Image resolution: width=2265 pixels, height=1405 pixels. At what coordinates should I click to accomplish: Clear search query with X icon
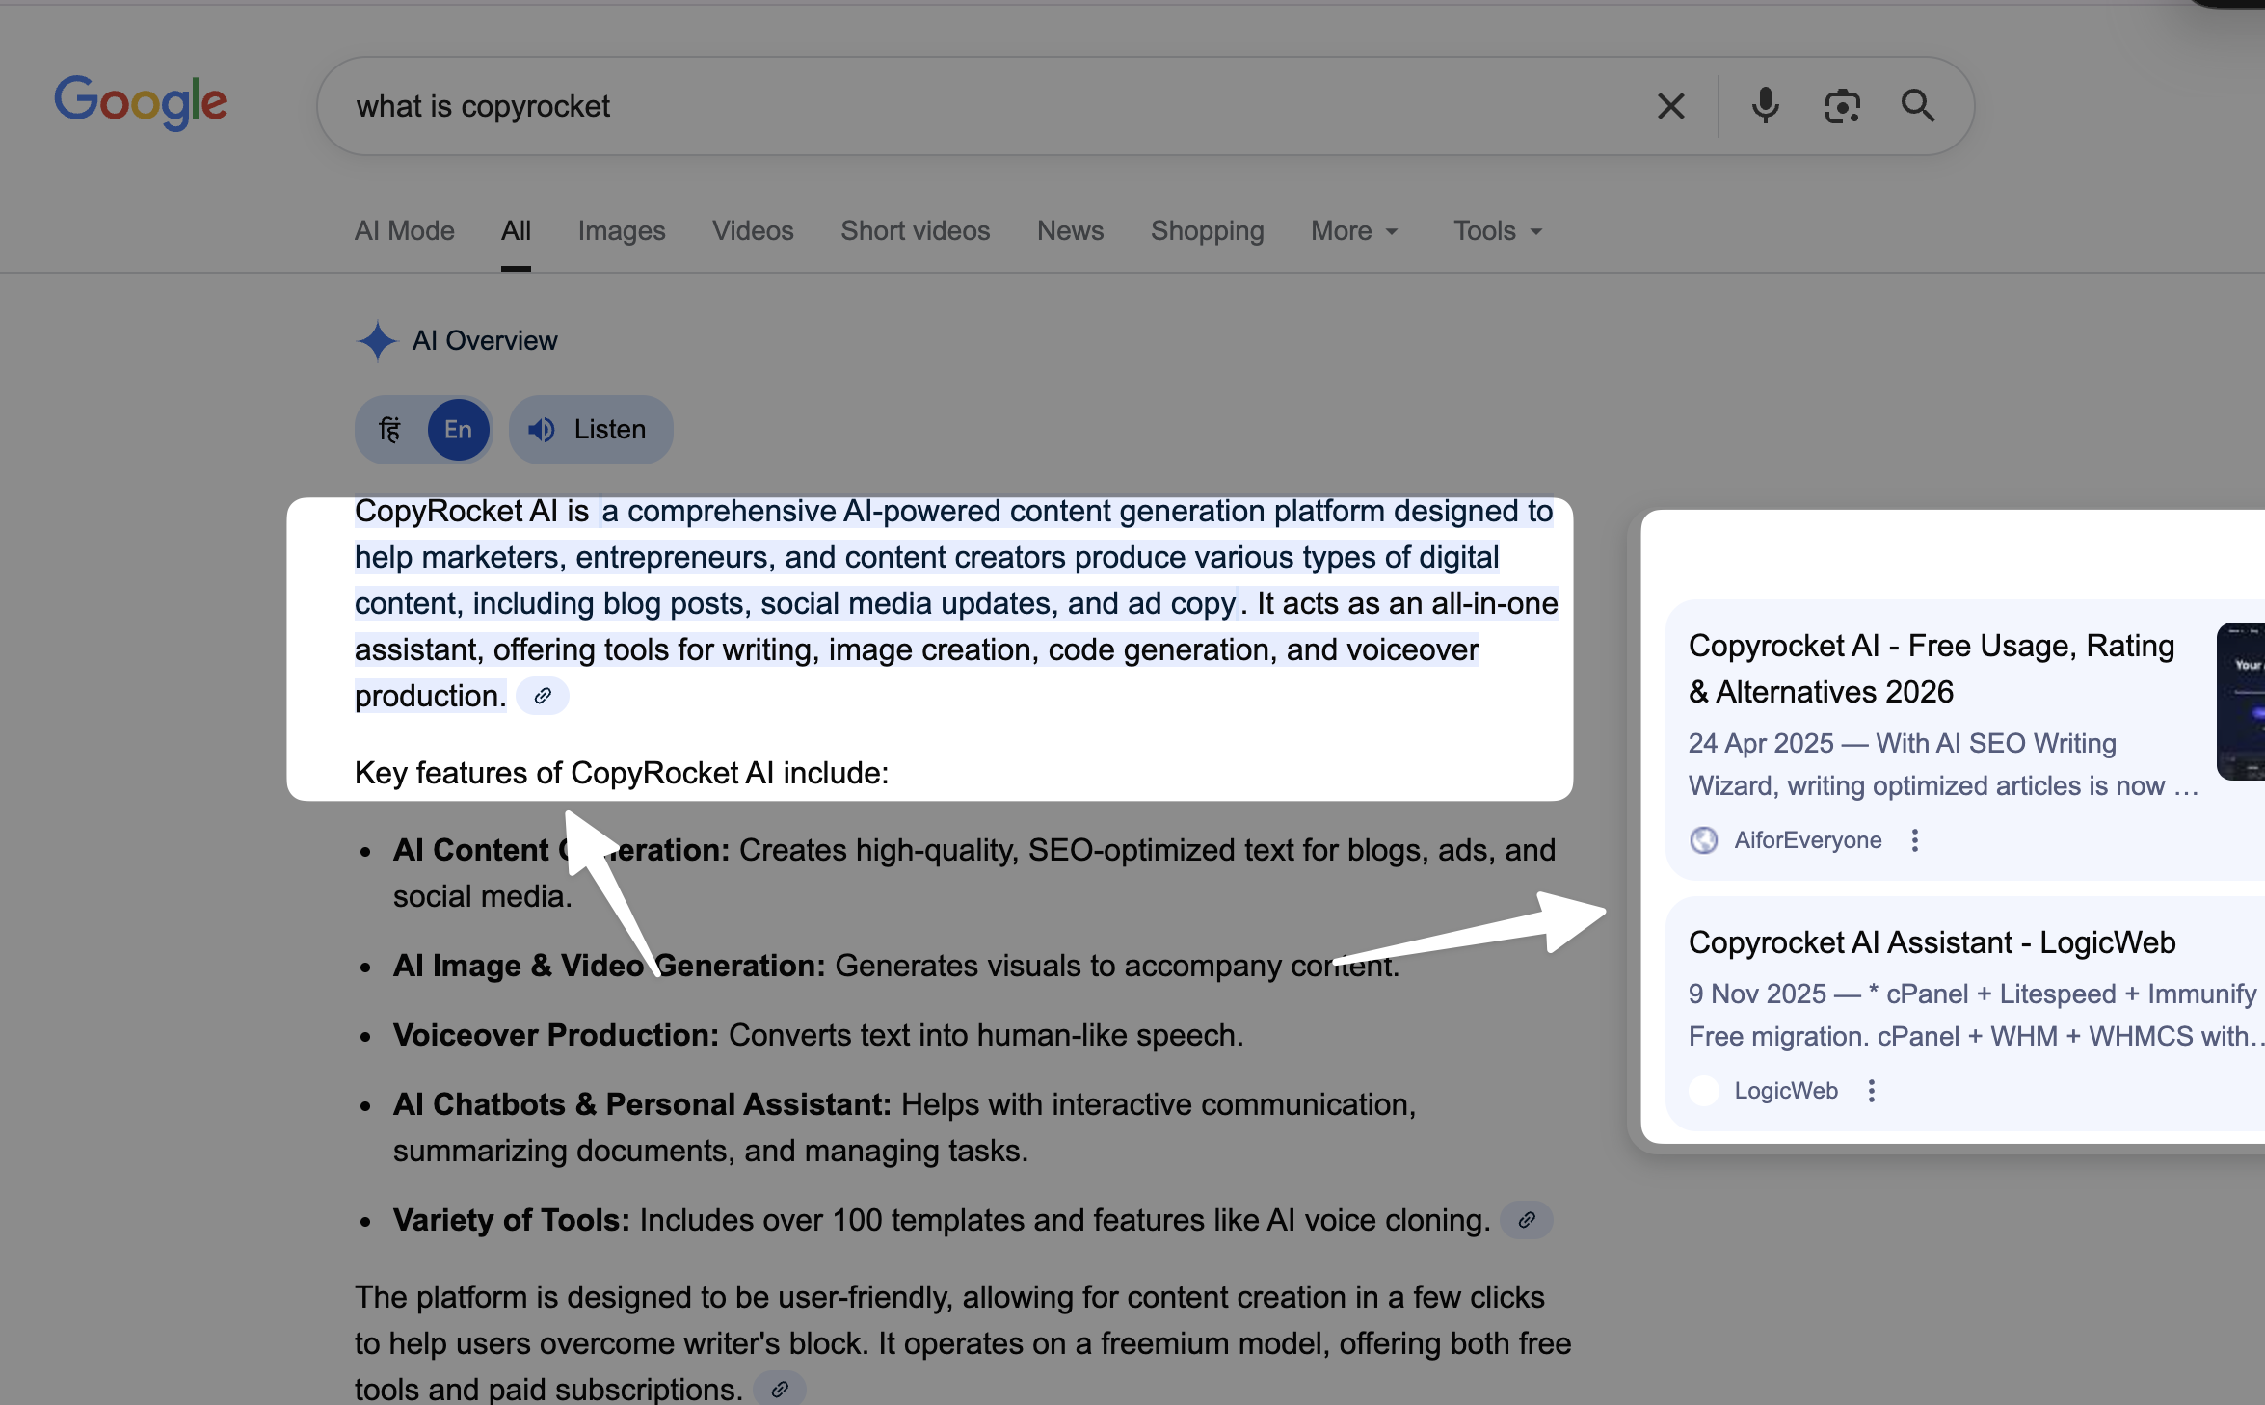coord(1670,106)
